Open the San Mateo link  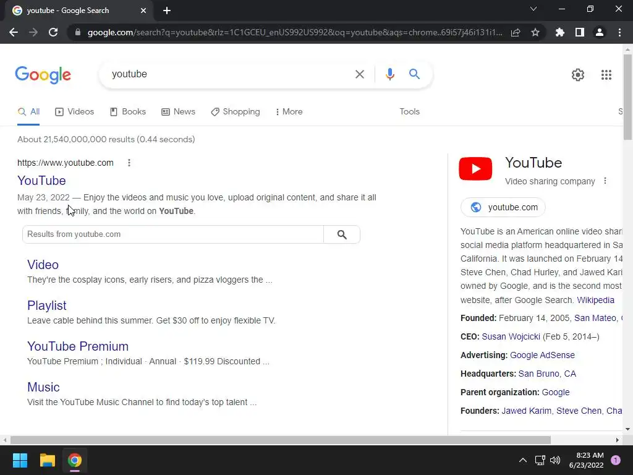pyautogui.click(x=595, y=319)
